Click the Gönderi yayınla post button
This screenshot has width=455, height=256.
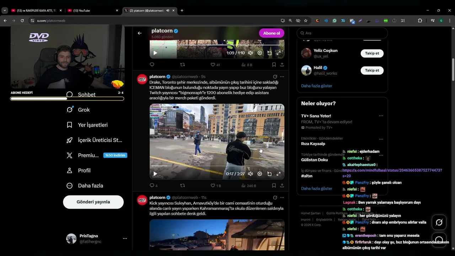(93, 202)
